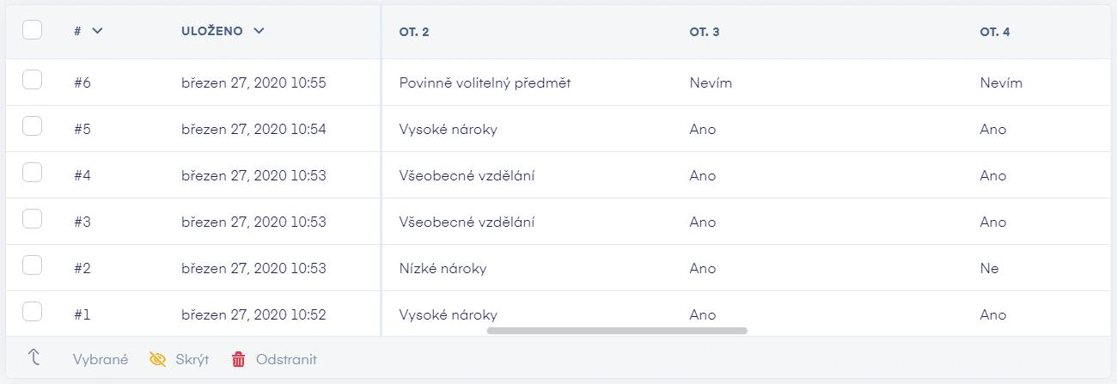Click the red trash Odstranit icon
Image resolution: width=1117 pixels, height=384 pixels.
(x=239, y=359)
